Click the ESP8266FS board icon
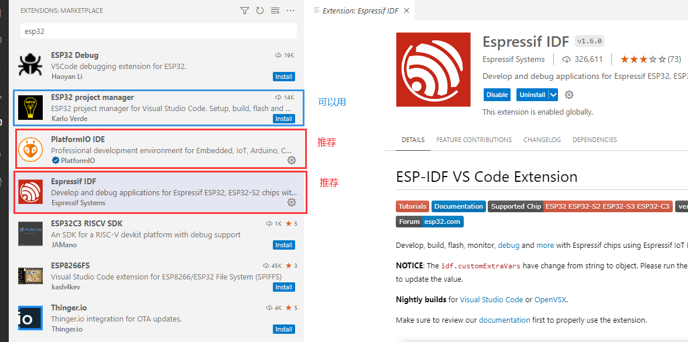 click(30, 276)
